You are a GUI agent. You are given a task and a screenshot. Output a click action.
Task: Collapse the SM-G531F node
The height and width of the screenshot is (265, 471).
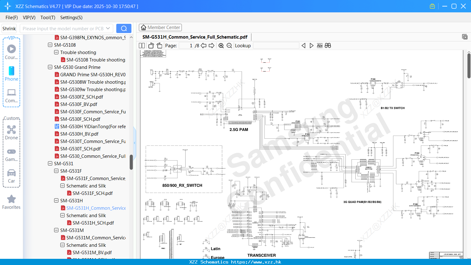(56, 171)
